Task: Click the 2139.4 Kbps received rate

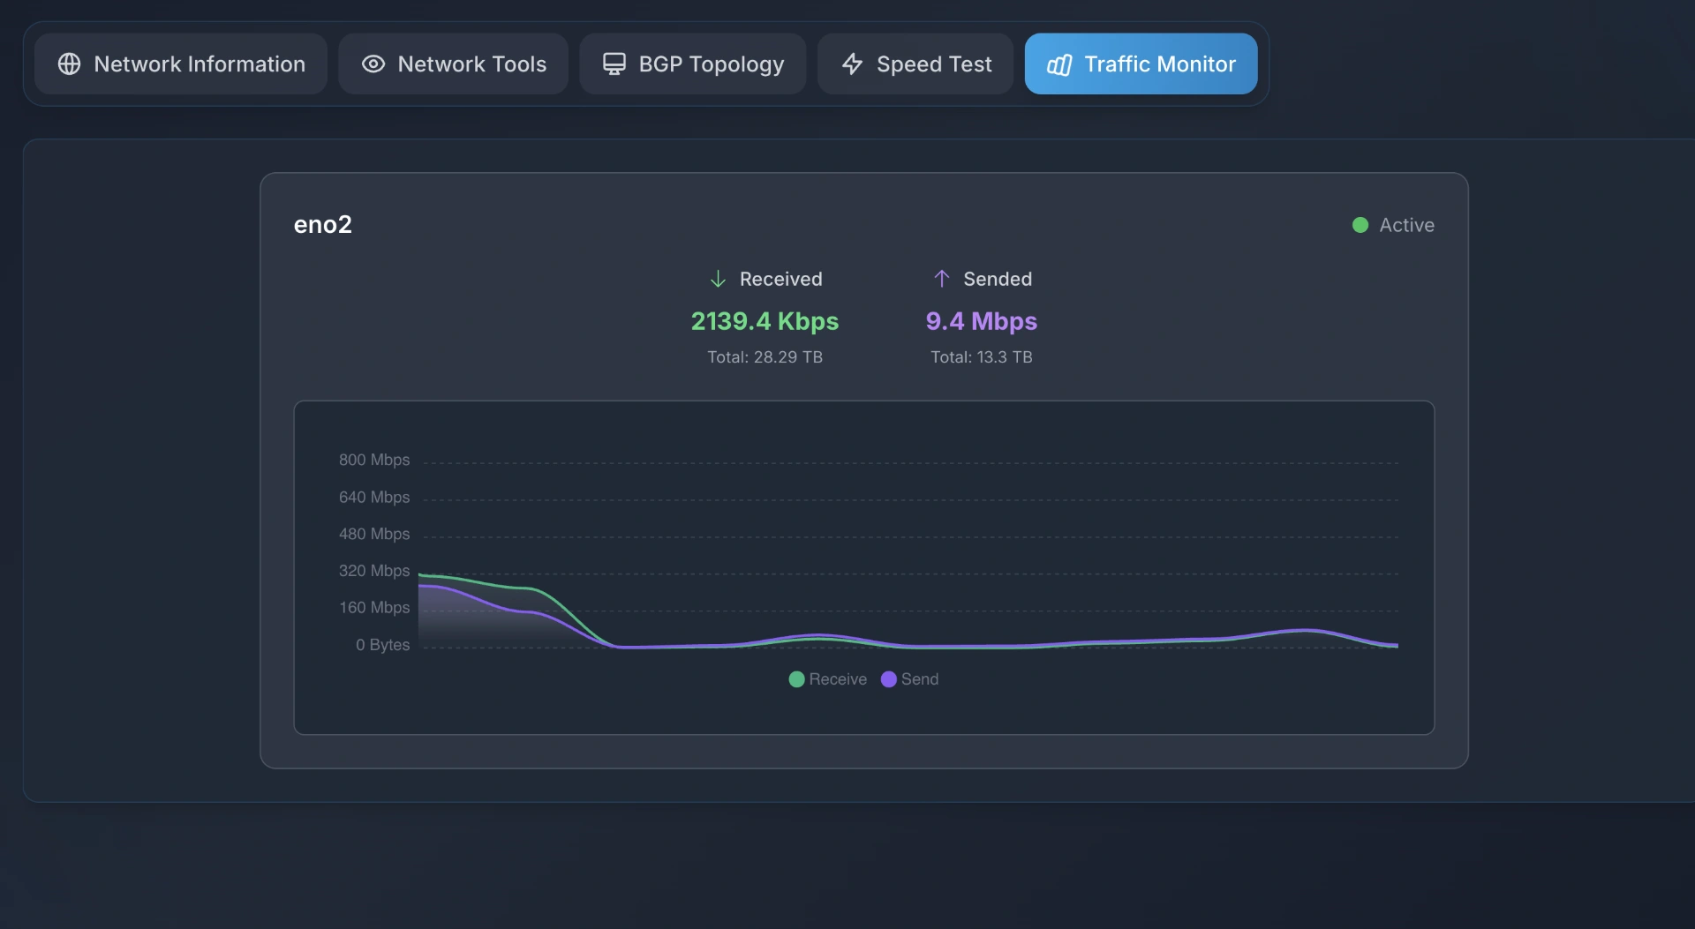Action: [765, 321]
